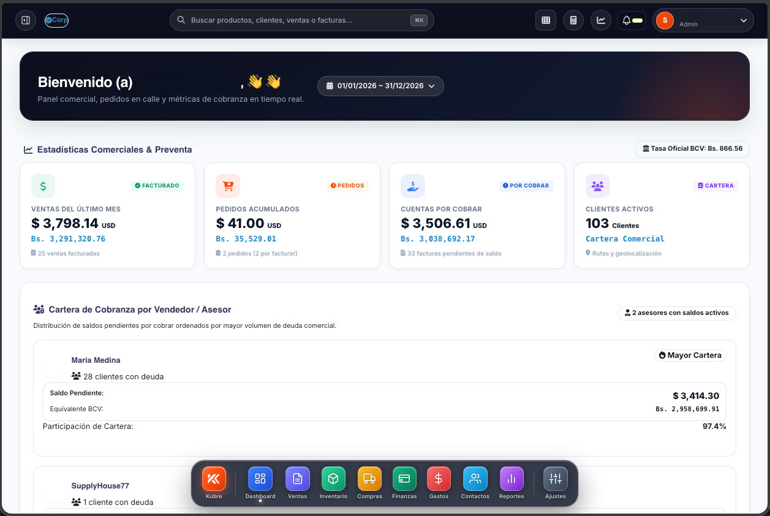
Task: Open Gastos module in dock
Action: click(x=439, y=483)
